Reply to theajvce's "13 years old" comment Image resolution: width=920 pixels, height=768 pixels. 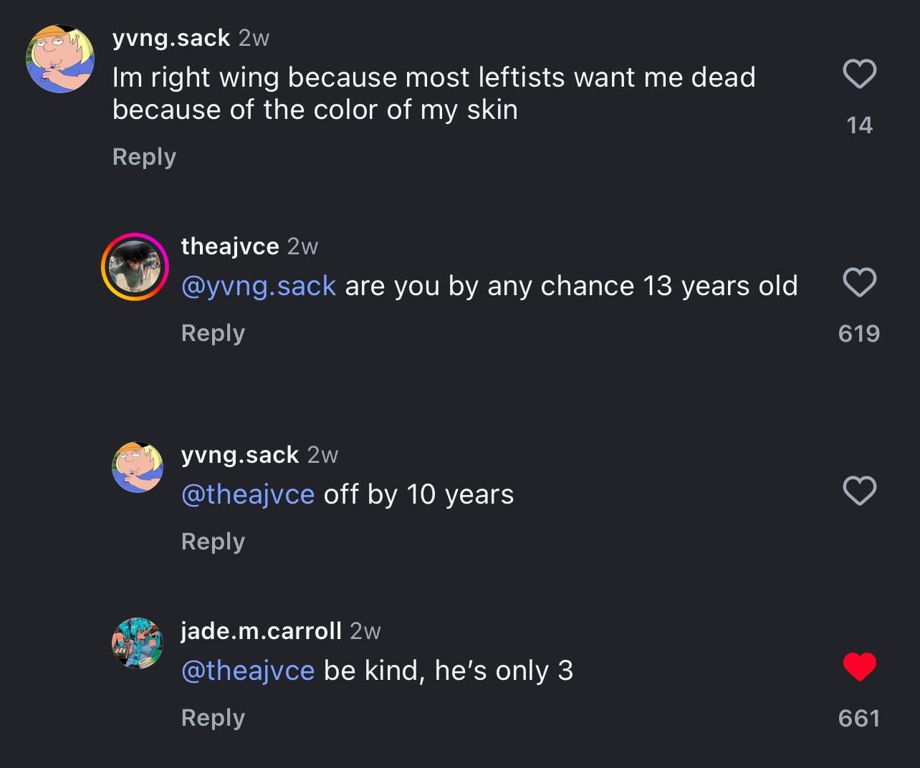tap(213, 333)
